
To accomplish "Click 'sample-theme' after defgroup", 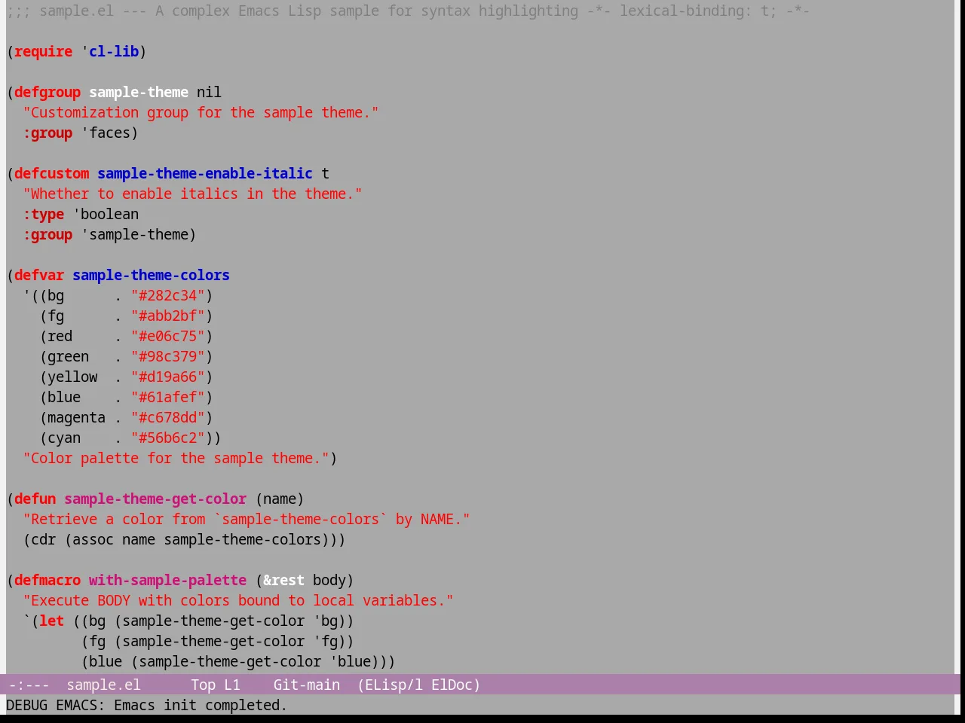I will click(139, 92).
